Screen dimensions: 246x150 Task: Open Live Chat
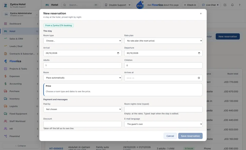210,5
